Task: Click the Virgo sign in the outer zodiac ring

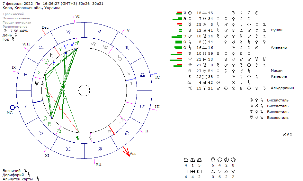Action: (142, 106)
